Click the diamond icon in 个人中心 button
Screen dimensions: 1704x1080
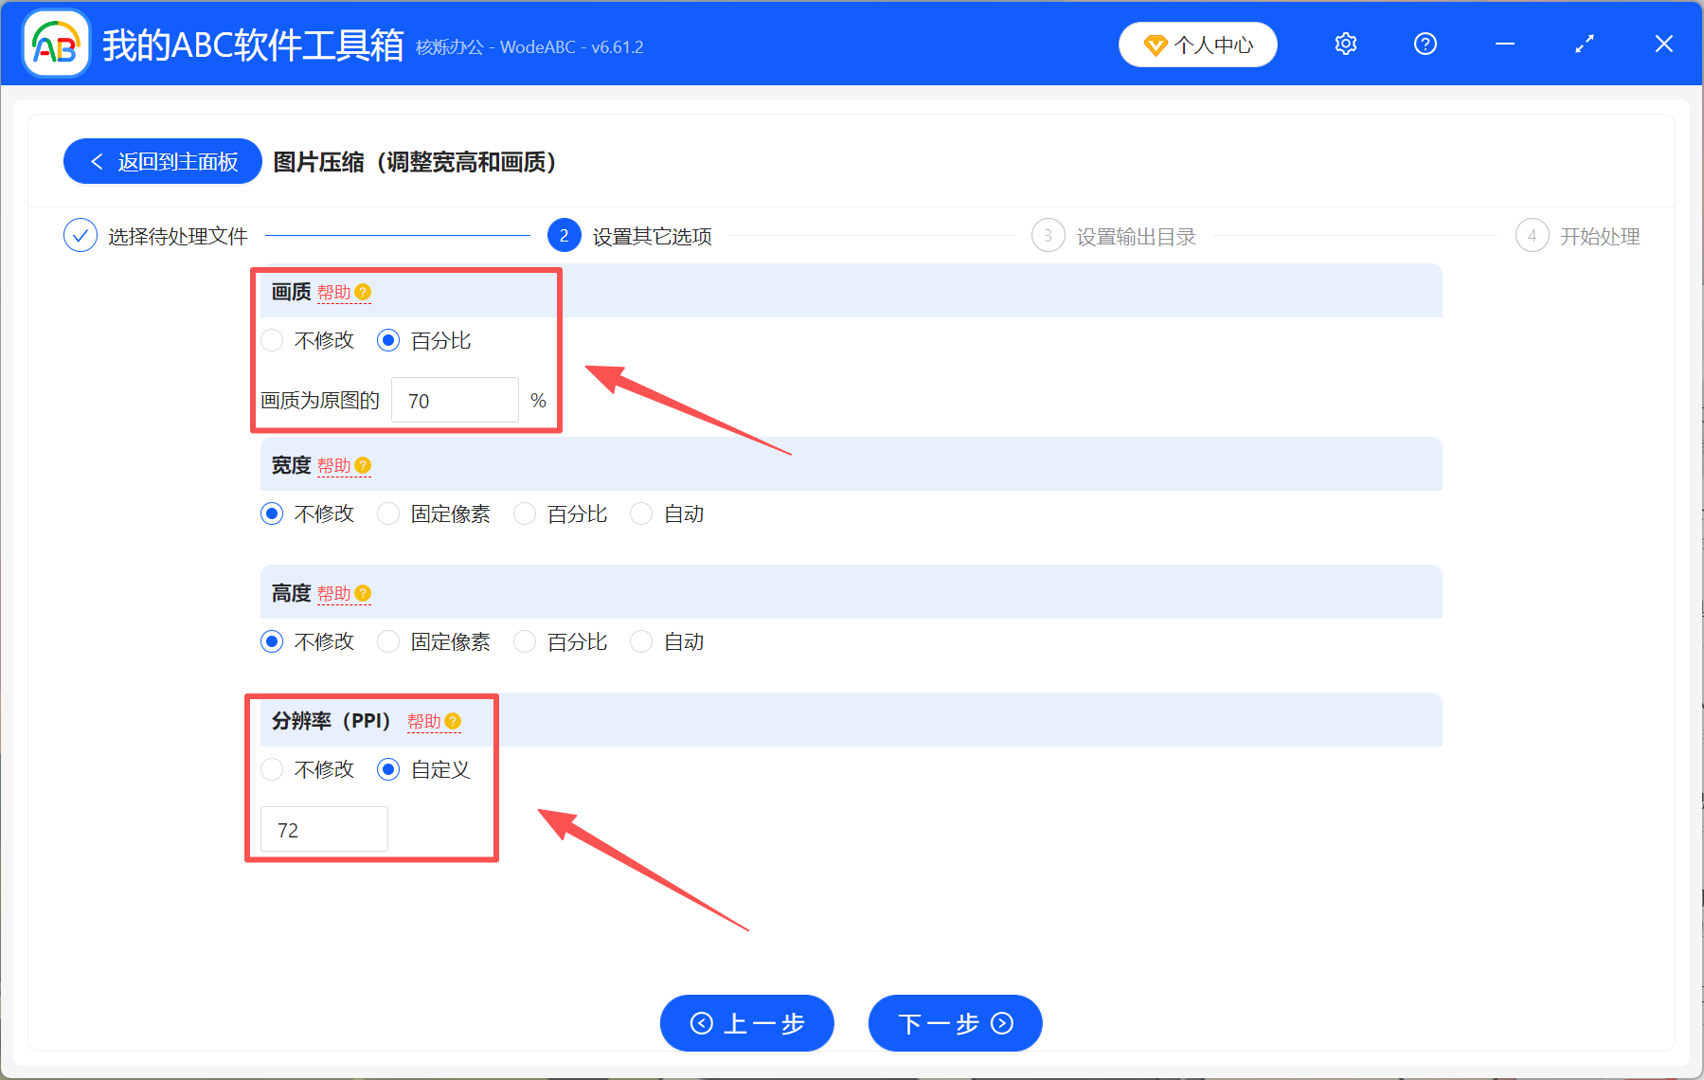click(x=1154, y=45)
